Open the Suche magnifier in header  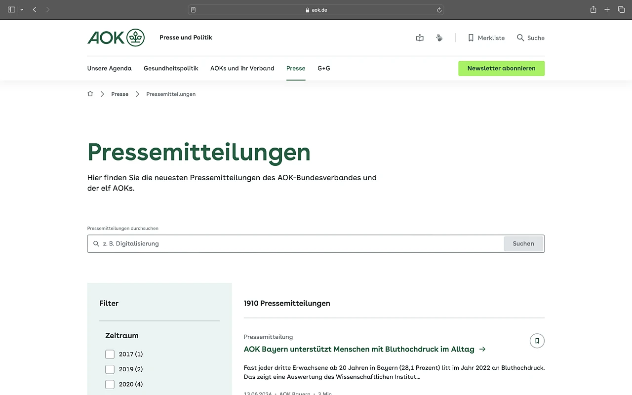(x=530, y=38)
